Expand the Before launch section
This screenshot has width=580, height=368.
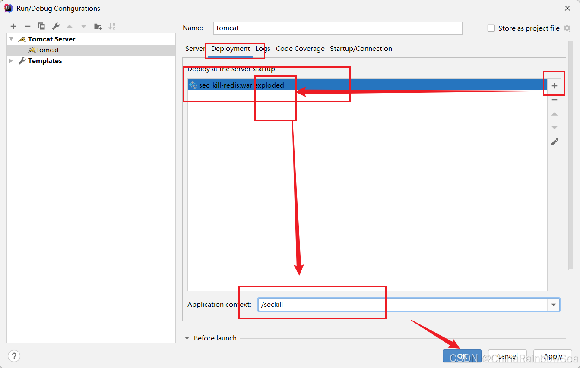187,338
